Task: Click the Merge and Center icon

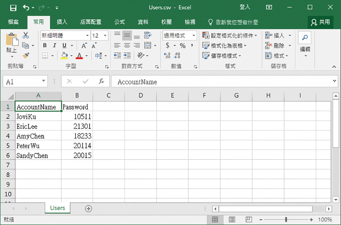Action: pos(148,46)
